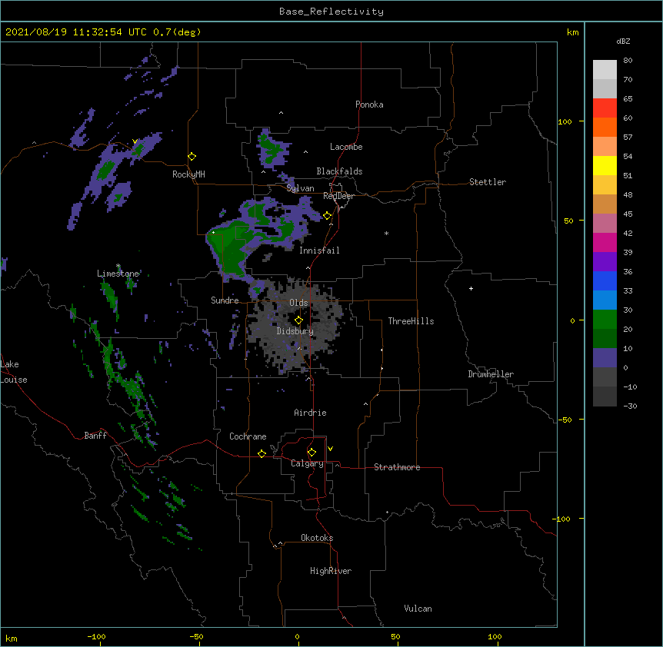Screen dimensions: 663x647
Task: Click the Ponoka city label
Action: click(369, 105)
